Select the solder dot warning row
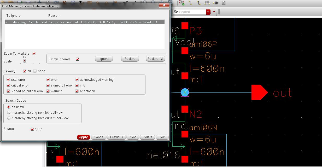 [x=85, y=22]
